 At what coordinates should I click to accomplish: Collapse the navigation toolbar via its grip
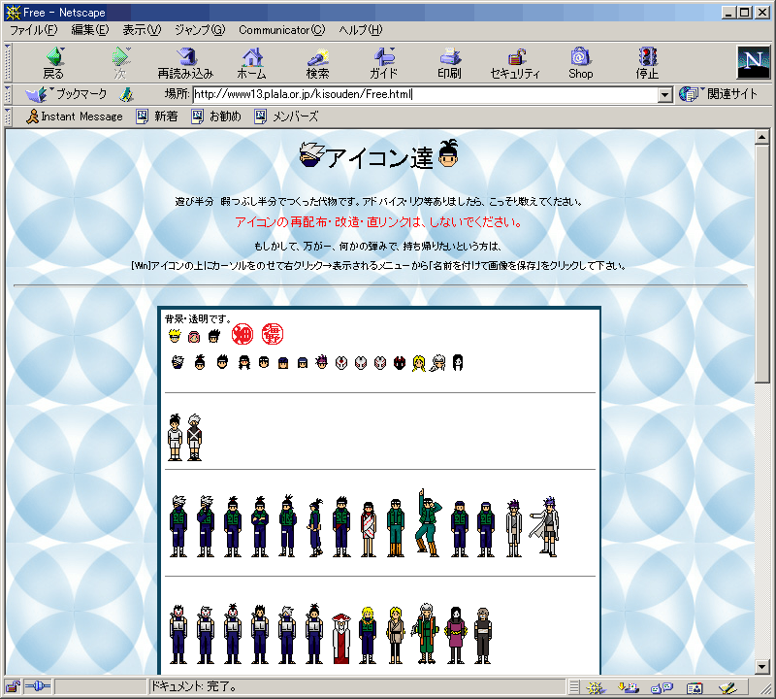(8, 62)
